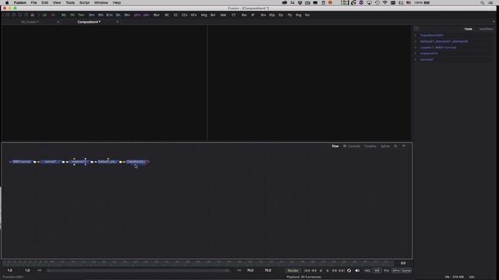Select the normal1 node in flow
Screen dimensions: 499x280
click(51, 162)
